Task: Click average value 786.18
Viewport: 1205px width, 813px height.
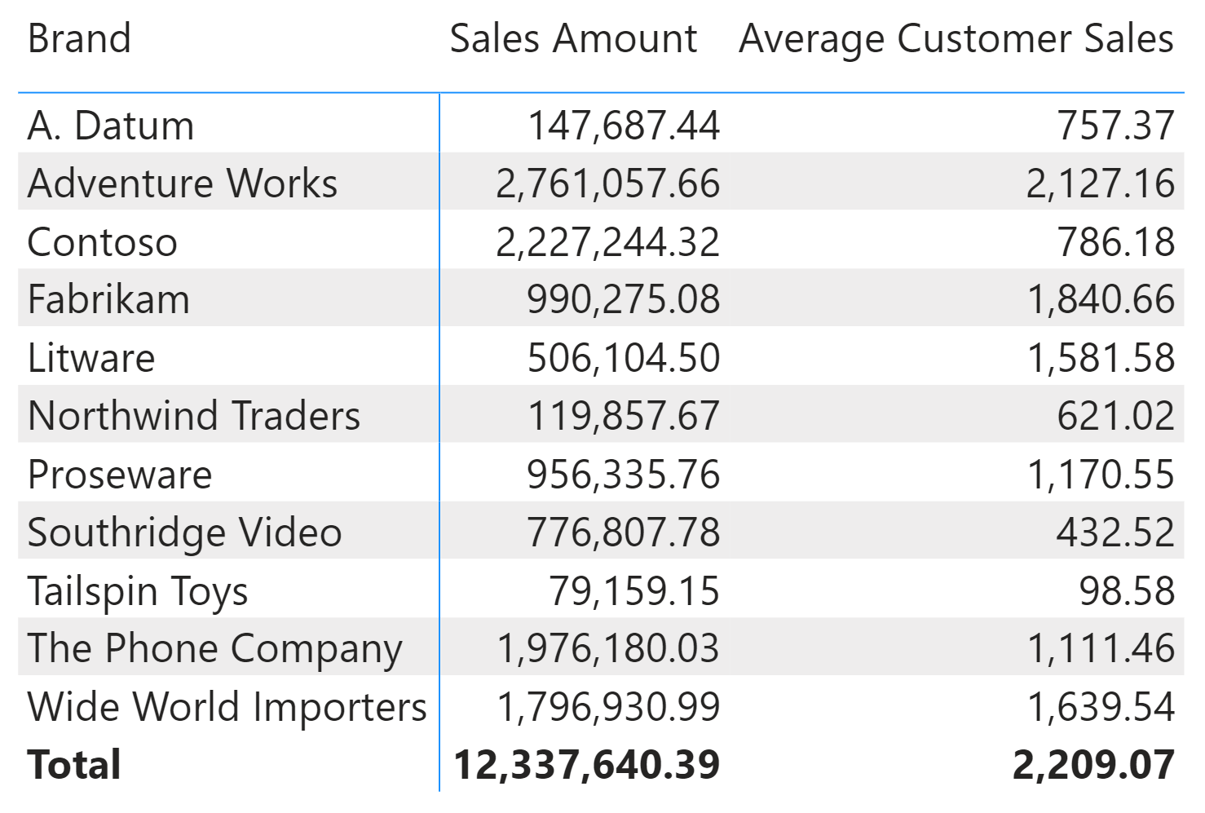Action: (1116, 241)
